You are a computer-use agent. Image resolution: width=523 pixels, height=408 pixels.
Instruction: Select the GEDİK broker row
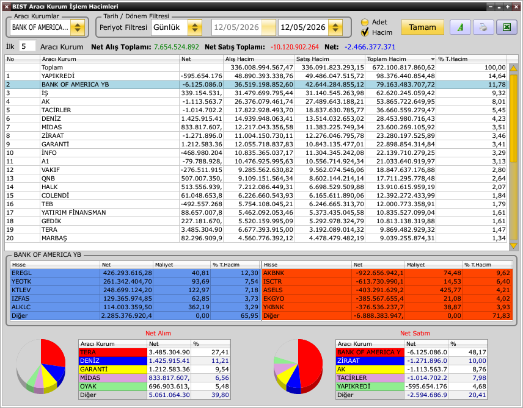256,221
